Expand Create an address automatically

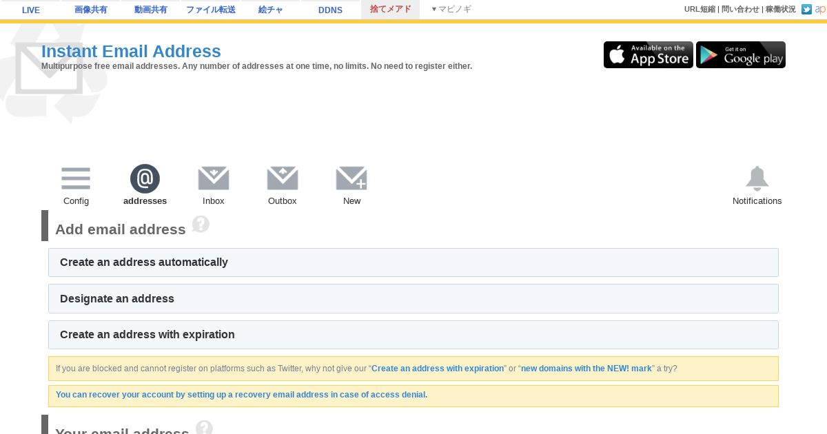(413, 262)
